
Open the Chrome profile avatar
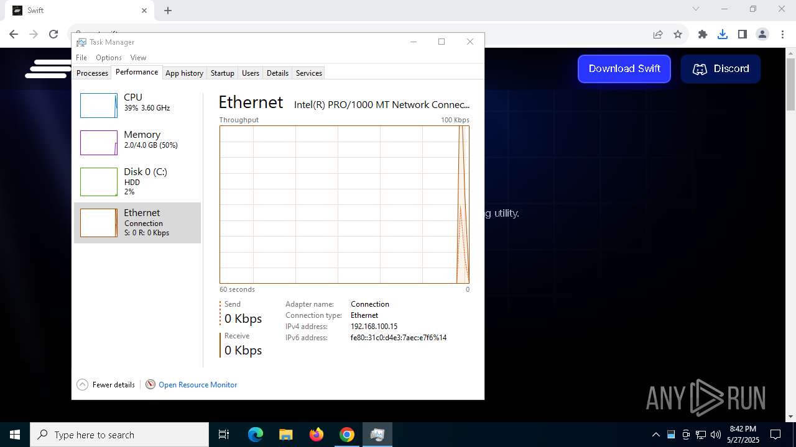pyautogui.click(x=762, y=35)
